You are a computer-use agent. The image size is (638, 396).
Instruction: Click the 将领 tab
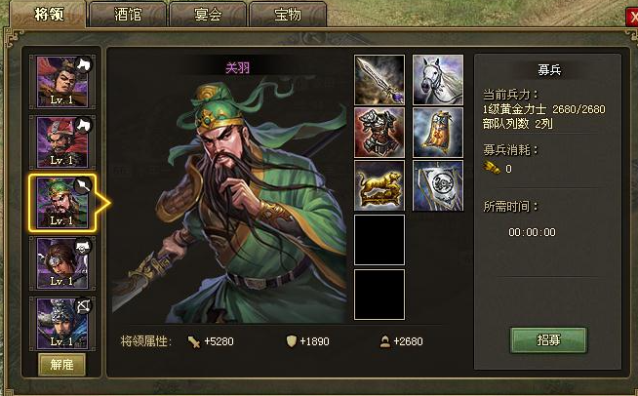point(49,15)
